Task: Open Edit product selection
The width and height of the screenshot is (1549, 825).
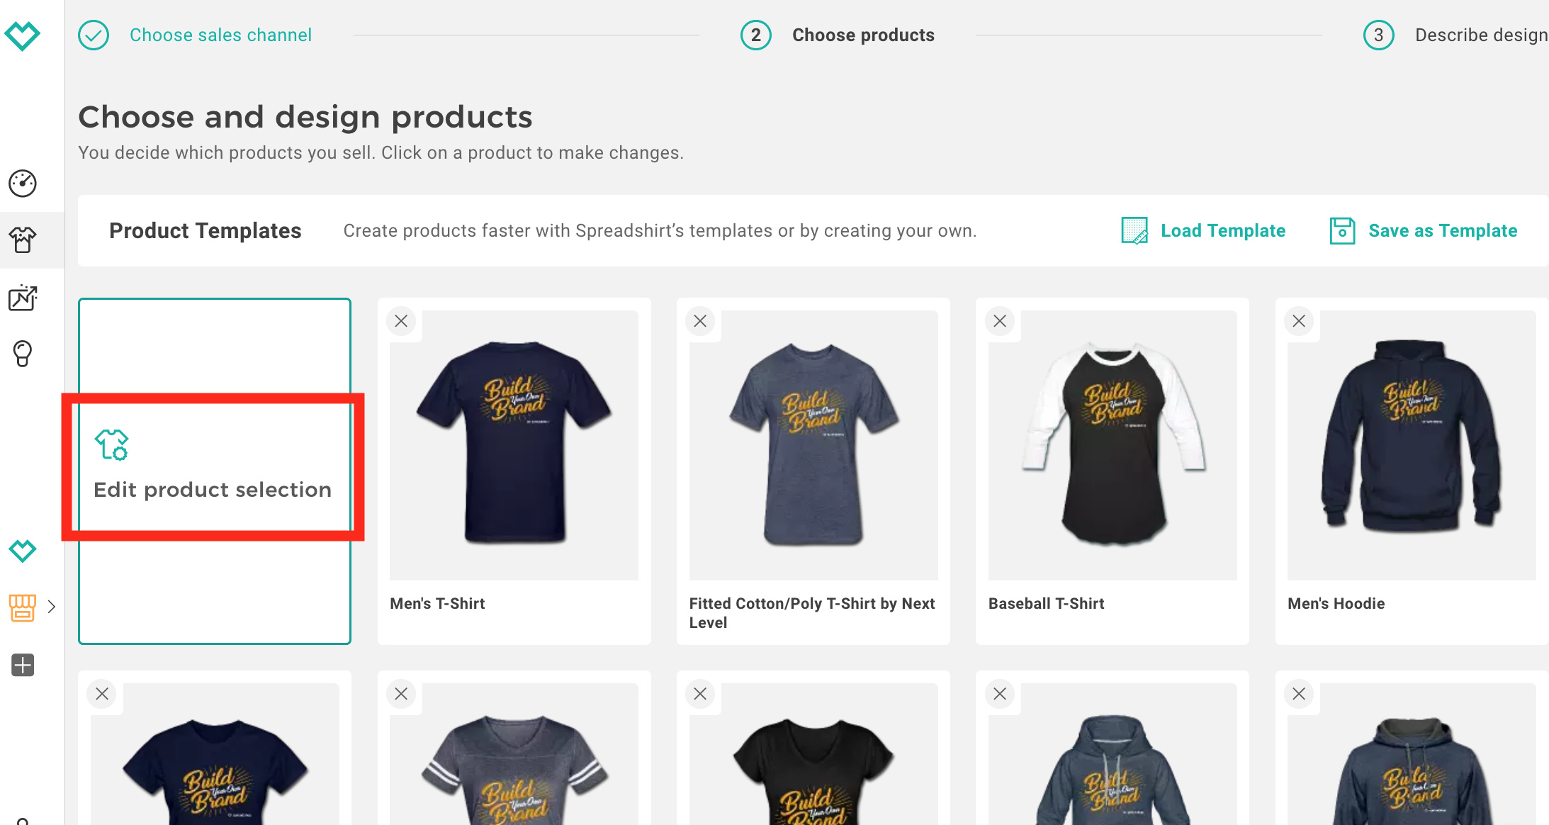Action: 214,471
